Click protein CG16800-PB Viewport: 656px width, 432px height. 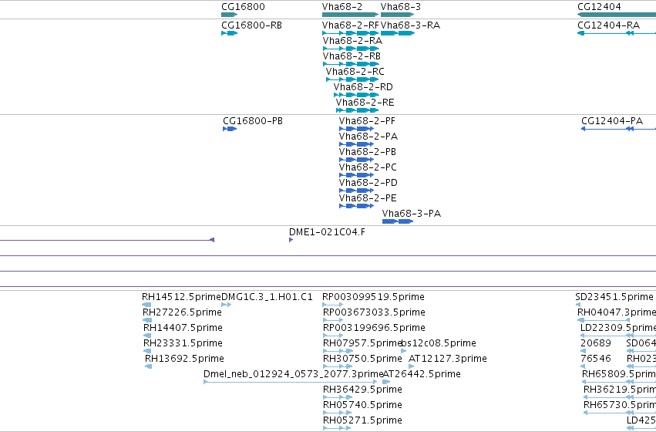(x=253, y=121)
